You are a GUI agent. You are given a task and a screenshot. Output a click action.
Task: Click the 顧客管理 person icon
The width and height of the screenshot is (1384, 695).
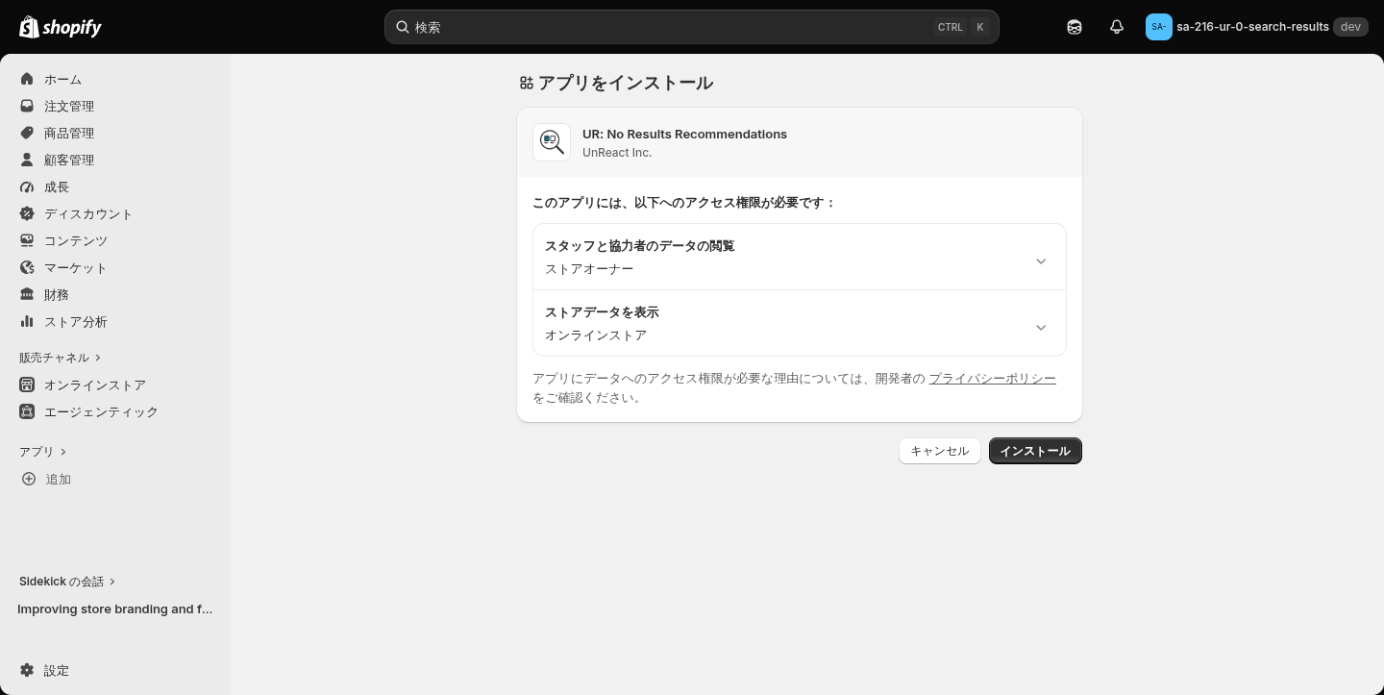pyautogui.click(x=27, y=160)
